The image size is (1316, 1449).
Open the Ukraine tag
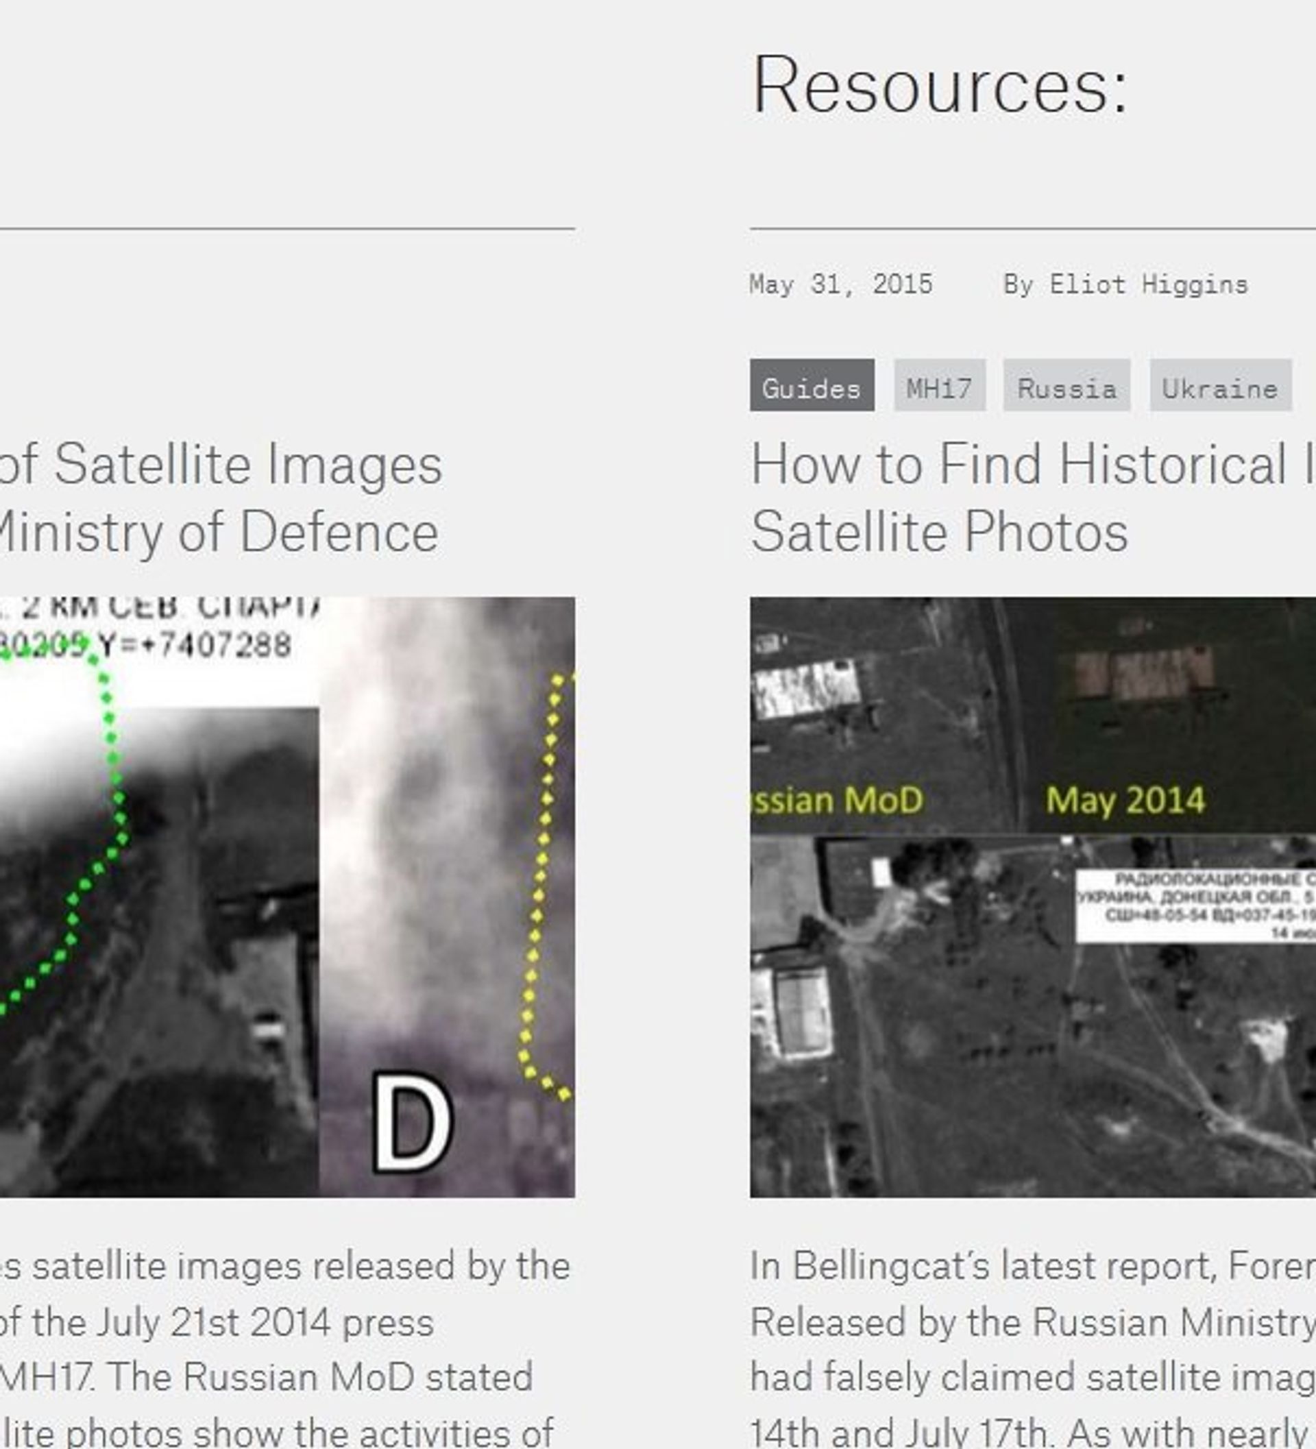(1221, 385)
